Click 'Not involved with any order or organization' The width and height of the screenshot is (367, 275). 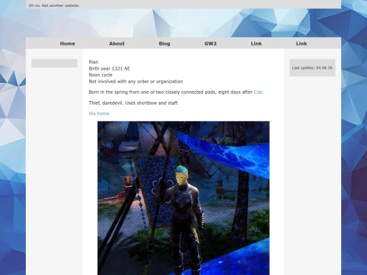[x=136, y=81]
